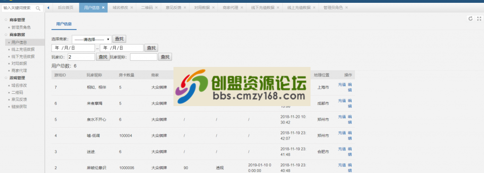Collapse the 游戏管理 sidebar group
Screen dimensions: 484x173
click(17, 78)
